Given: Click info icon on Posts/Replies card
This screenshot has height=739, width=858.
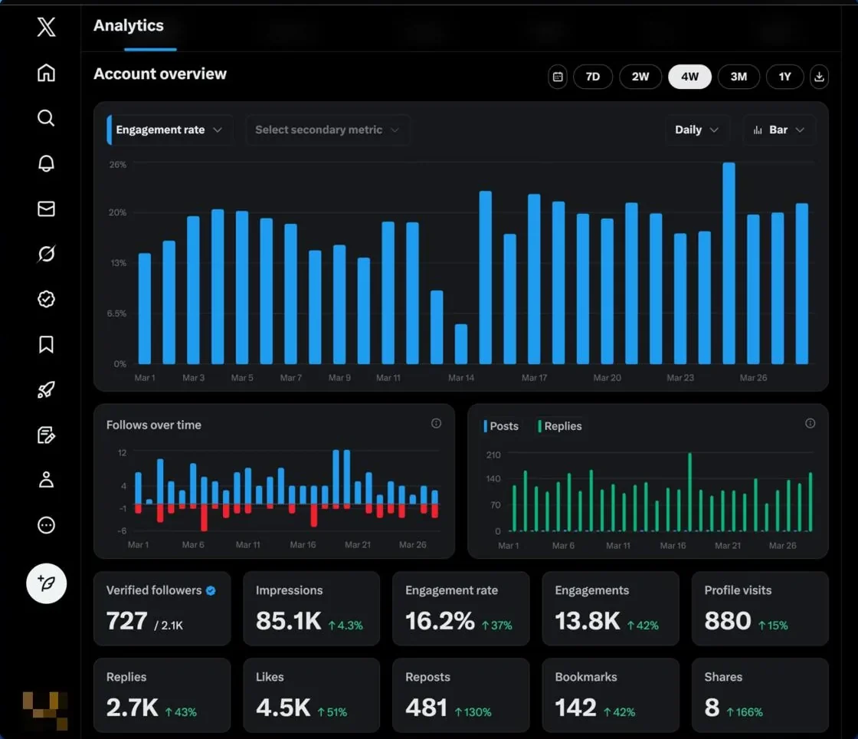Looking at the screenshot, I should click(811, 423).
